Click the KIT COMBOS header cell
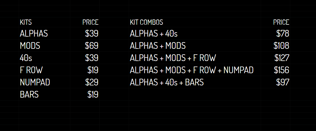Viewport: 316px width, 131px height. coord(146,22)
